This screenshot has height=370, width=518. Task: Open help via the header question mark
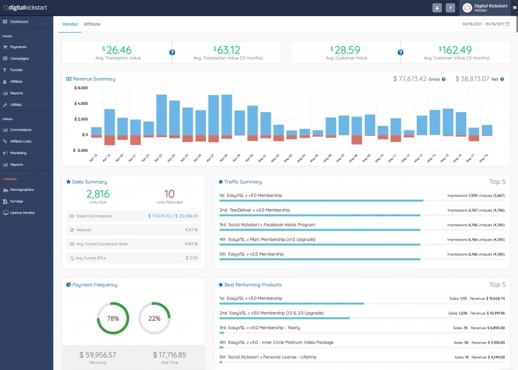click(x=450, y=8)
